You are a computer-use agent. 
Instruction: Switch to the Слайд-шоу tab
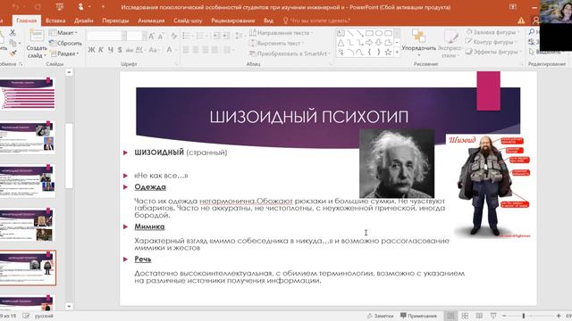(x=188, y=21)
